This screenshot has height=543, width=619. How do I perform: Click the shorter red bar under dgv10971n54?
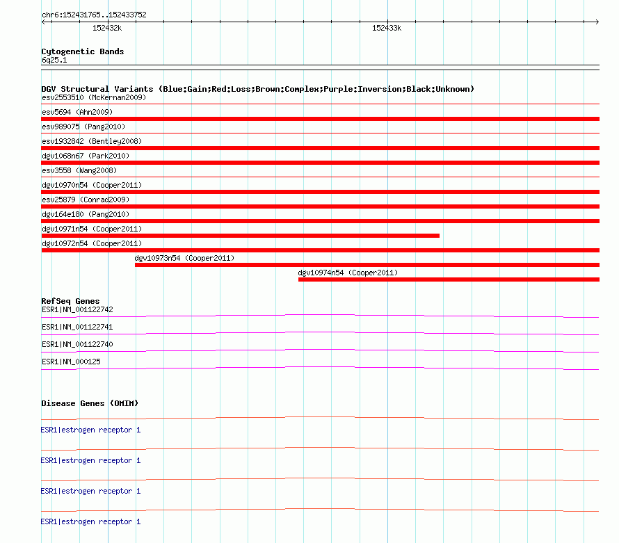point(241,236)
